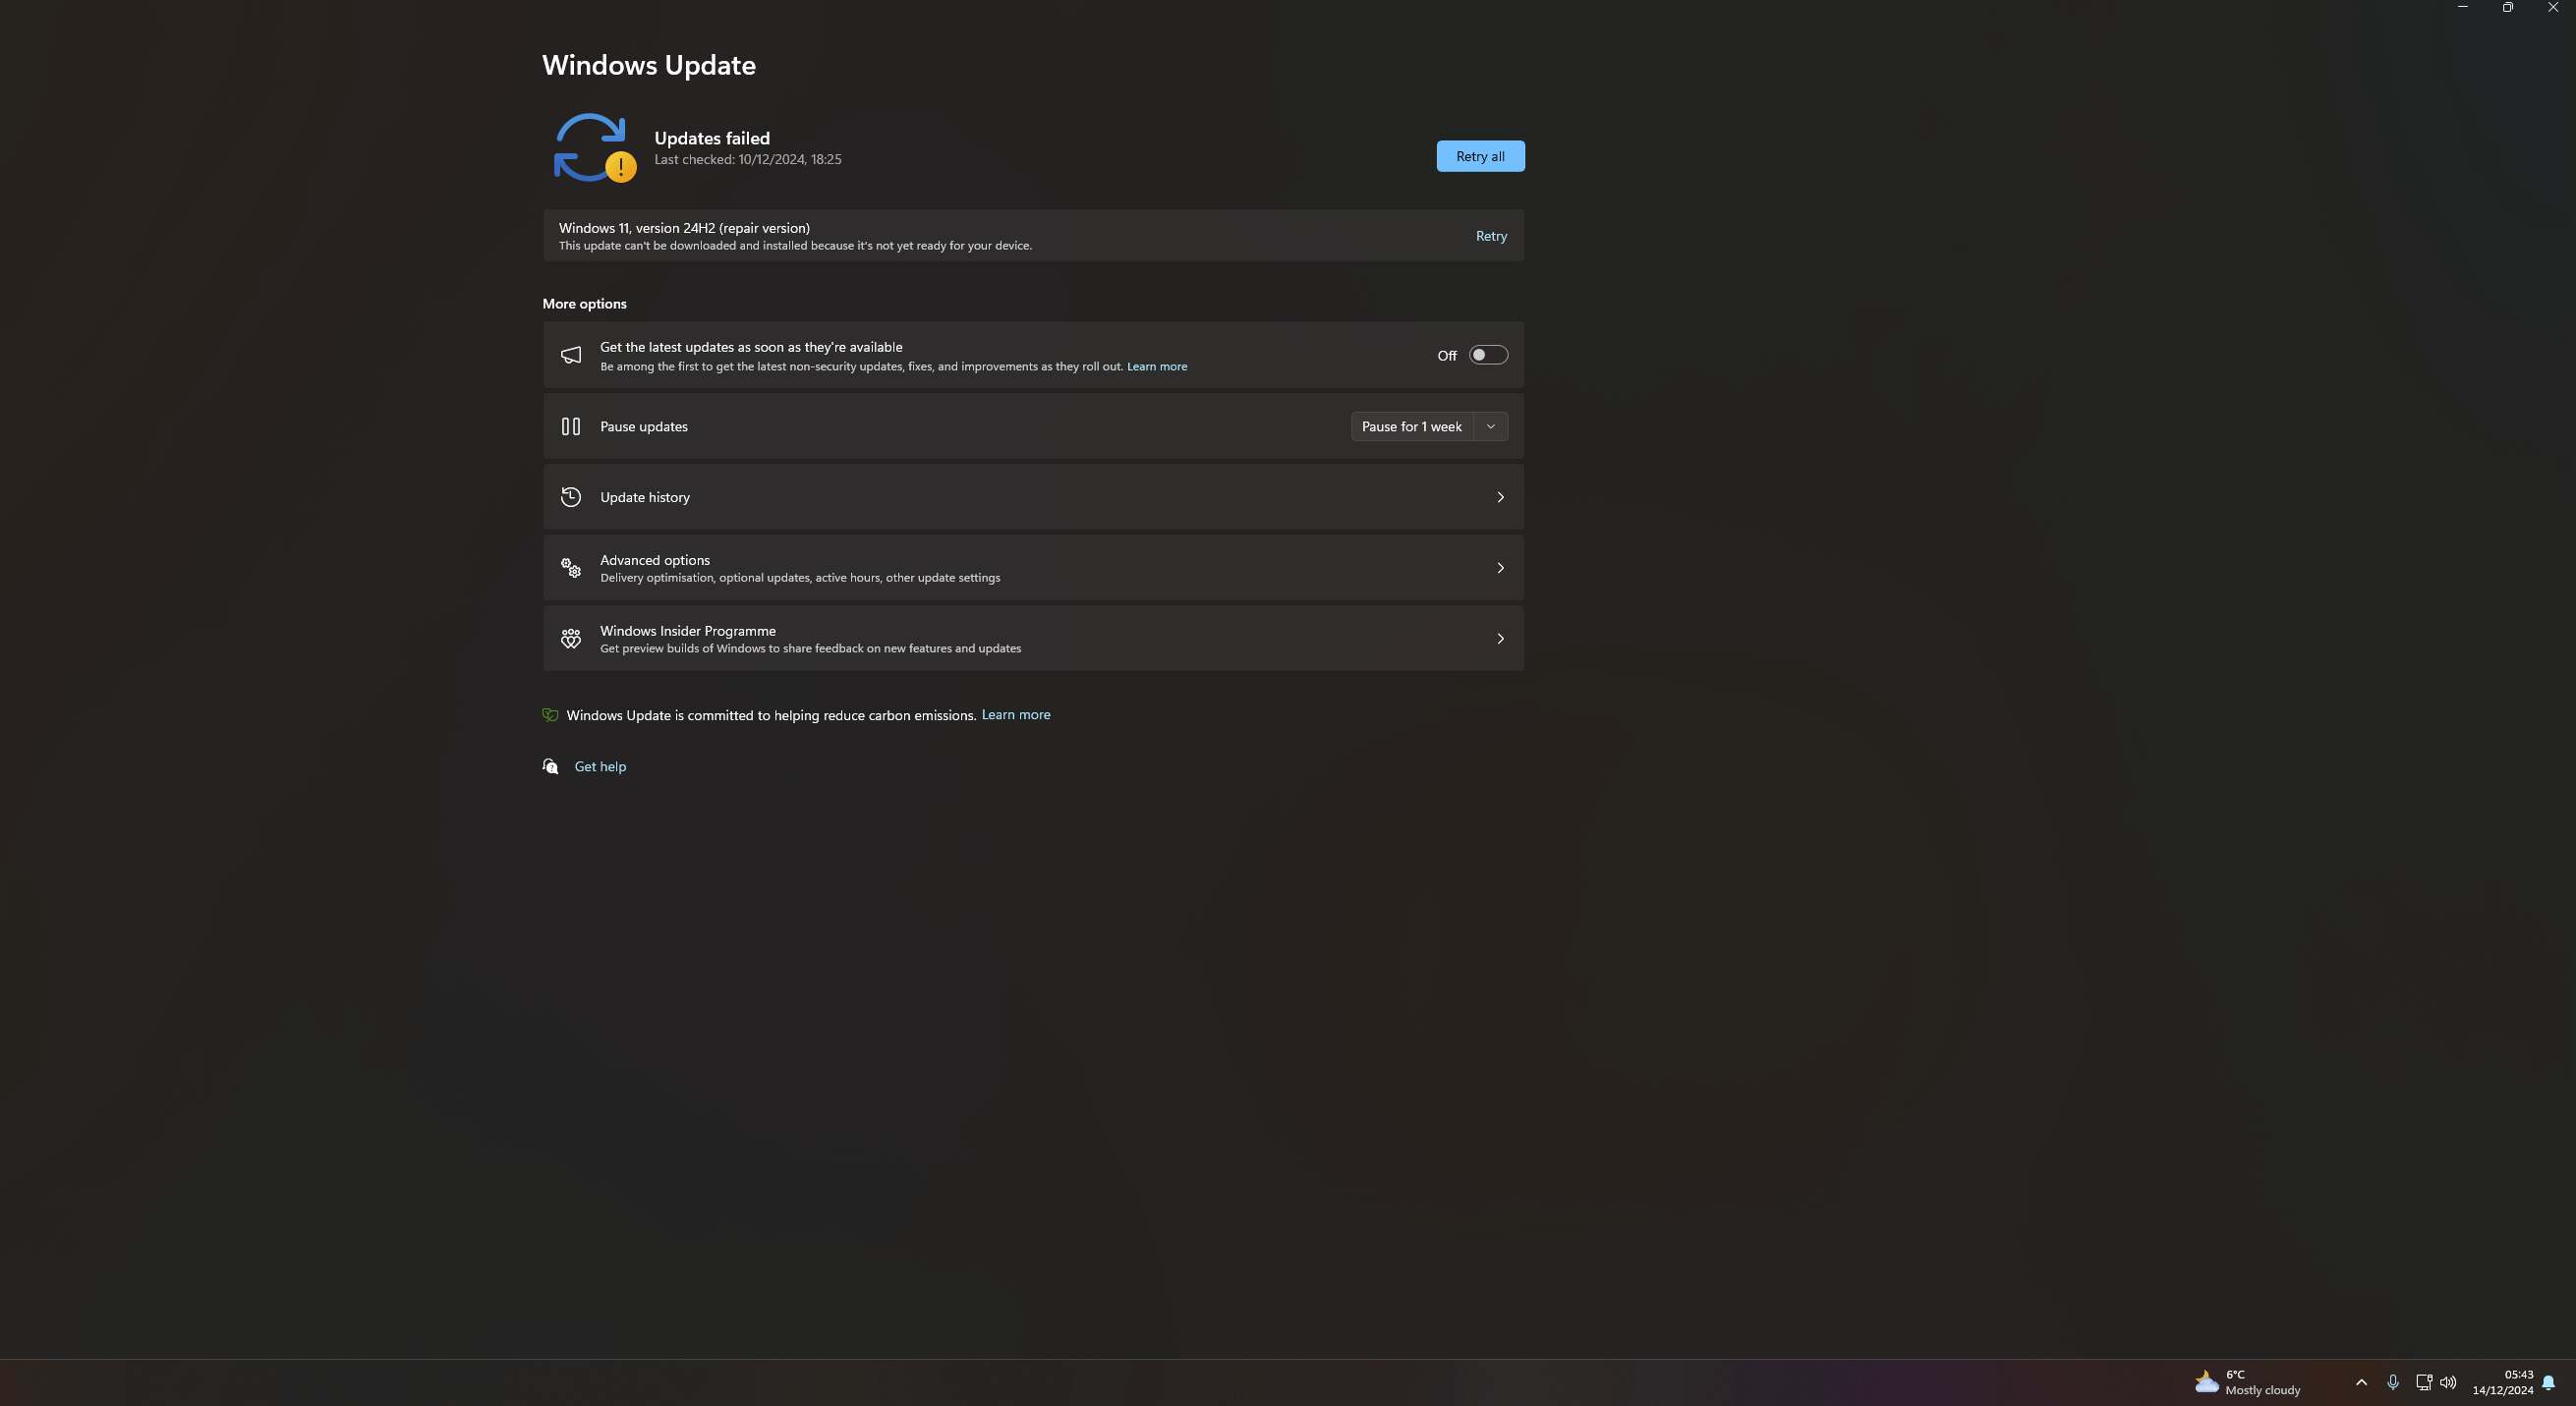Minimize the Settings window

point(2463,7)
